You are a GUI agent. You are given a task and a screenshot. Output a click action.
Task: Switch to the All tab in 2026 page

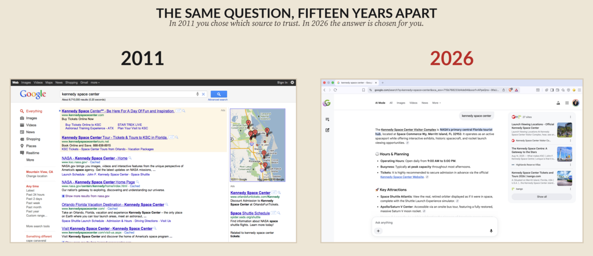(x=391, y=103)
